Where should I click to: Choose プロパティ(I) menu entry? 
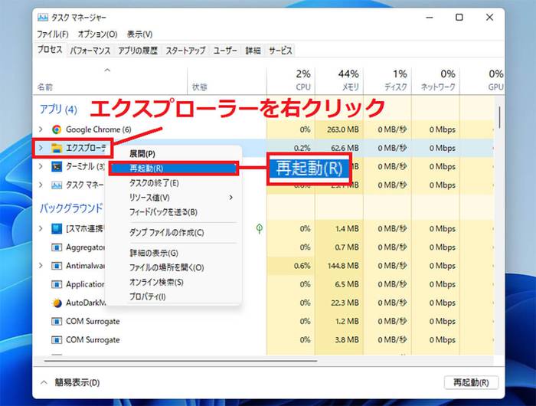(x=175, y=296)
